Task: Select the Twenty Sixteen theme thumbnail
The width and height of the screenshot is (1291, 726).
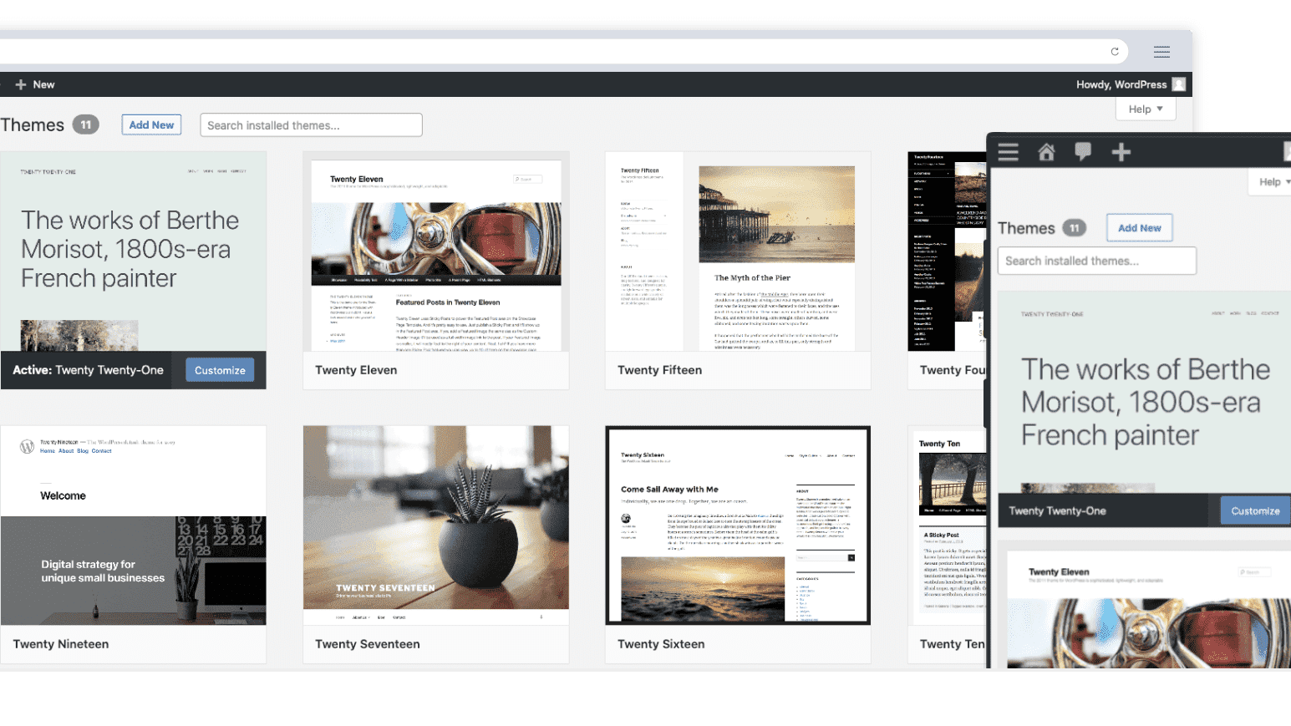Action: pos(738,525)
